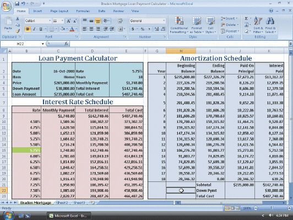Viewport: 293px width, 220px height.
Task: Select the Sheet3 worksheet tab
Action: tap(79, 202)
